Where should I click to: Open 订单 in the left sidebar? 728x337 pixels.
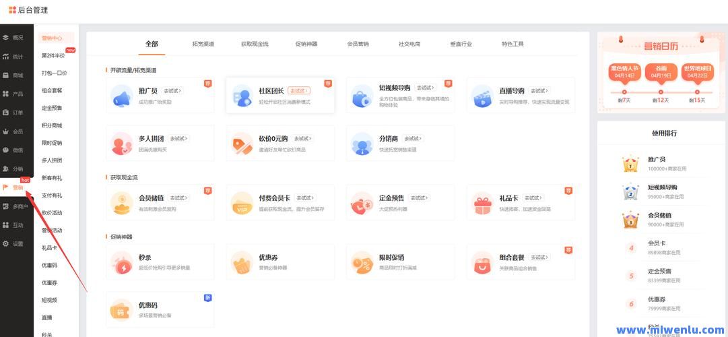click(x=18, y=113)
